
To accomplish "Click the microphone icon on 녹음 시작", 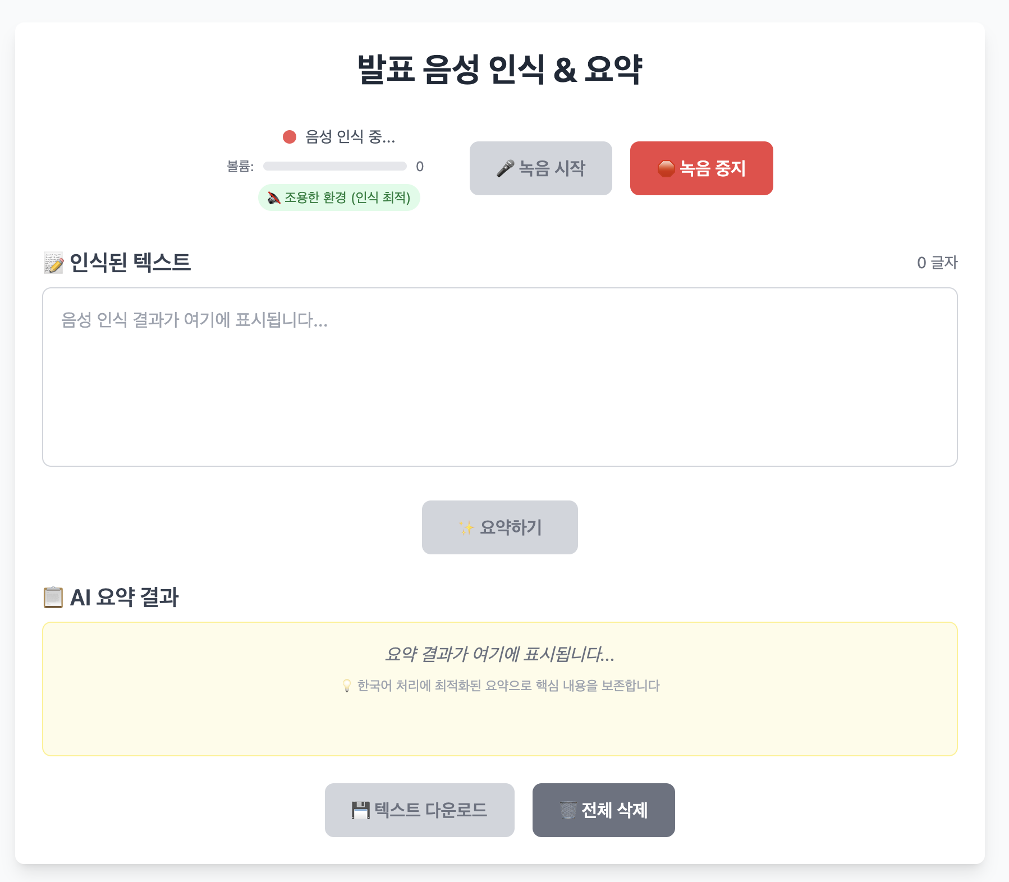I will click(505, 168).
